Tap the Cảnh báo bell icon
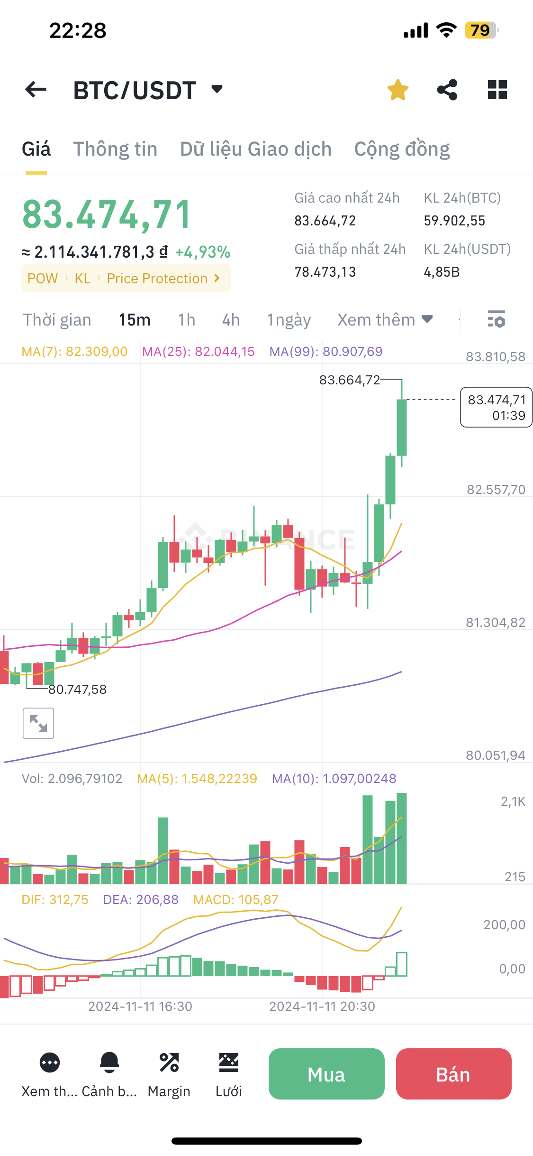 click(109, 1063)
